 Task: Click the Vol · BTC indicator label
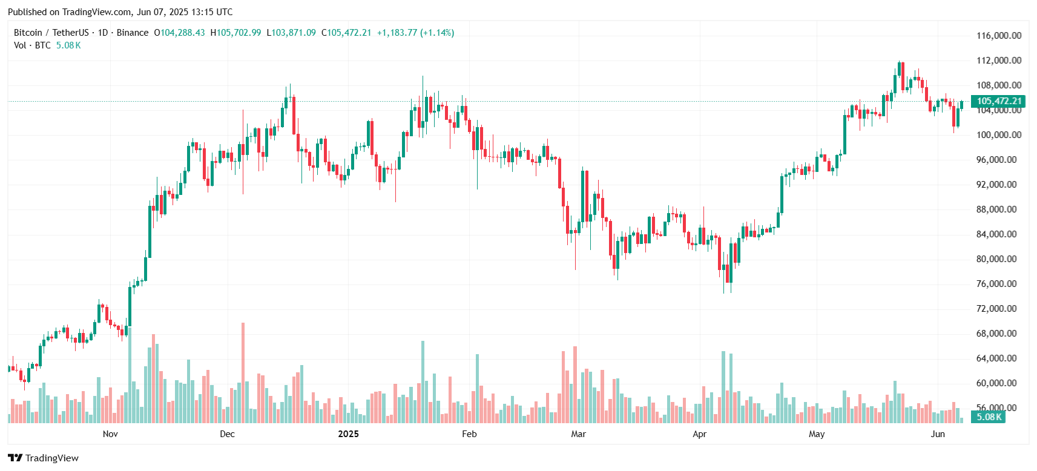point(32,45)
